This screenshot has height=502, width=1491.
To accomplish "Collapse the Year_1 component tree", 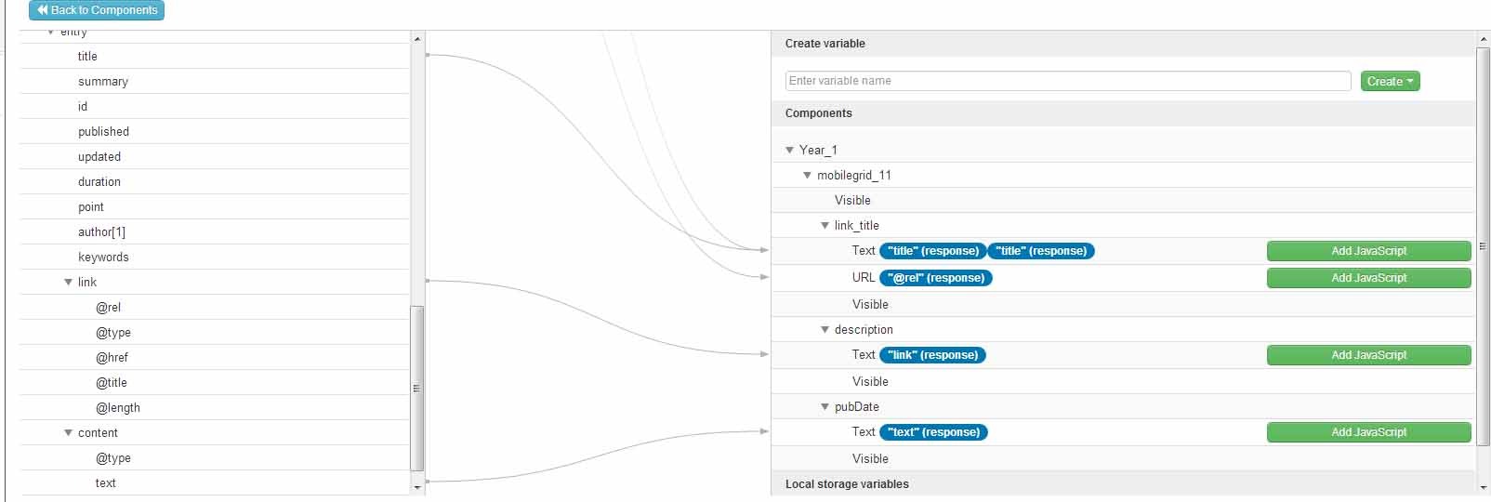I will [x=789, y=150].
